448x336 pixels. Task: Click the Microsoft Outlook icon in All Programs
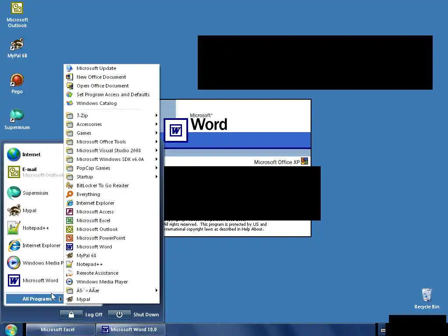(70, 229)
